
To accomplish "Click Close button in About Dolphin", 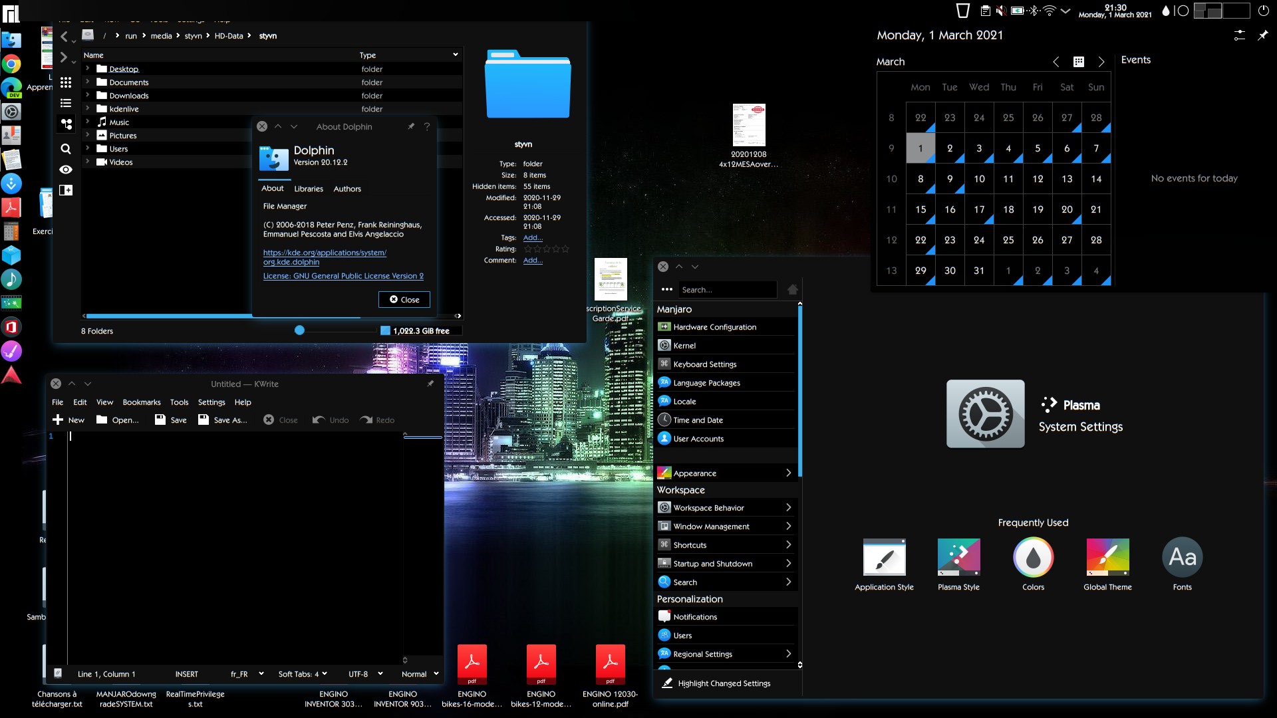I will [x=404, y=300].
